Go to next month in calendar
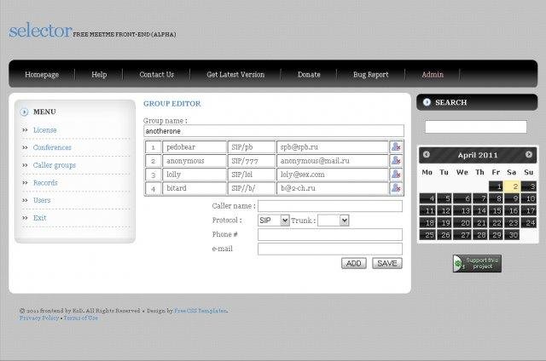 click(x=529, y=155)
